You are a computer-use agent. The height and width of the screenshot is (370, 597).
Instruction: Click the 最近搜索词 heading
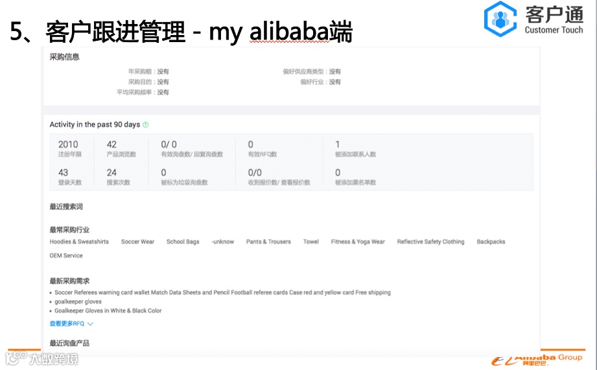[66, 207]
